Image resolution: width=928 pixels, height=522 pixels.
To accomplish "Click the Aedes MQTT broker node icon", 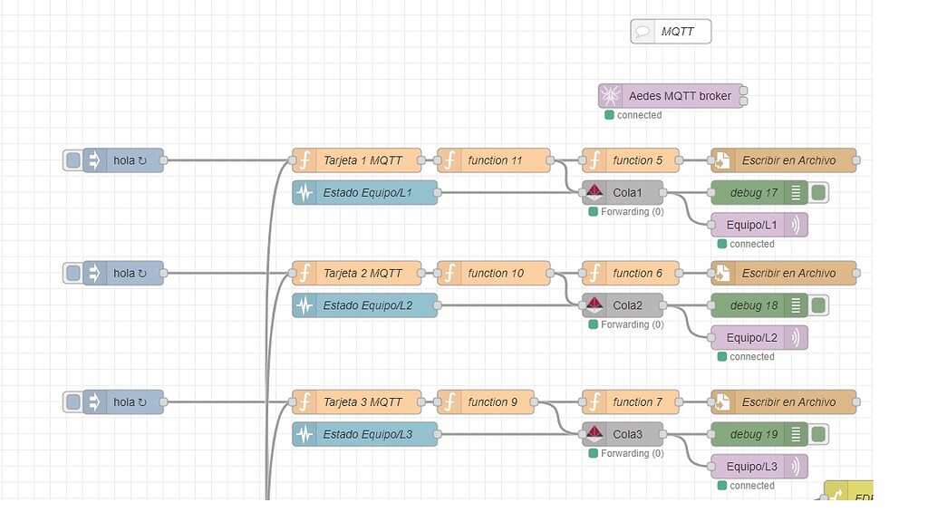I will (x=611, y=95).
